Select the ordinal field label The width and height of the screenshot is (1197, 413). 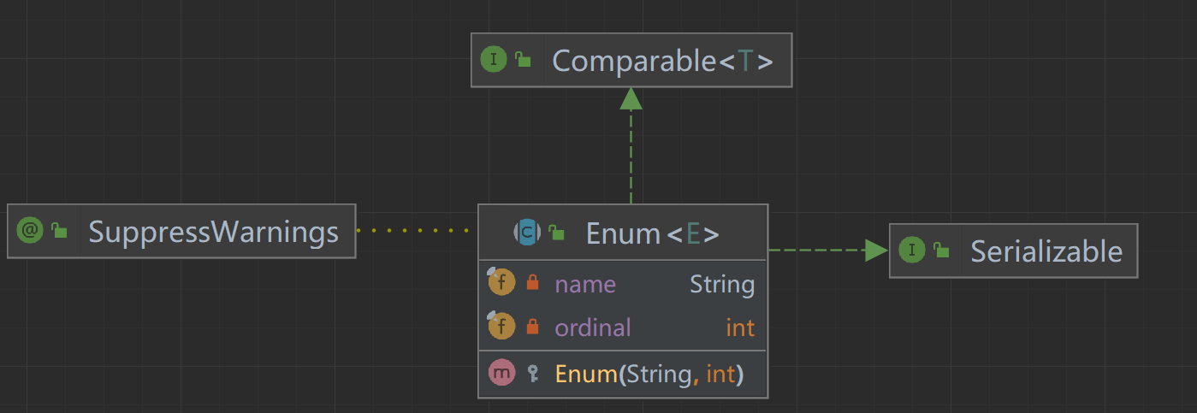(593, 327)
